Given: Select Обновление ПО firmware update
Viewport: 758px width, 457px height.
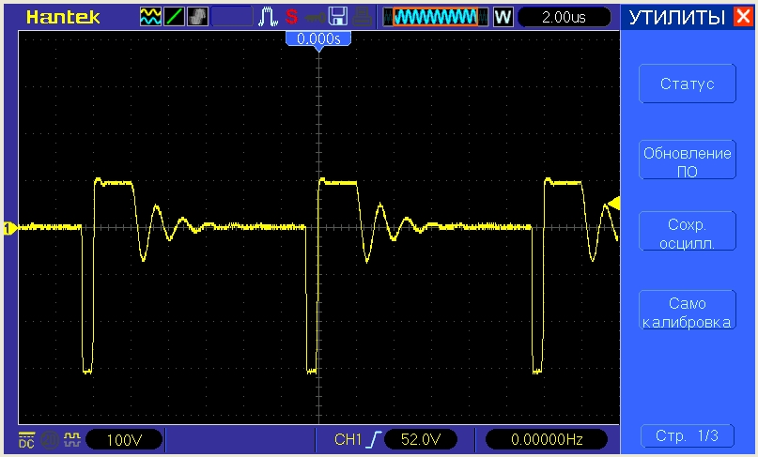Looking at the screenshot, I should 687,160.
